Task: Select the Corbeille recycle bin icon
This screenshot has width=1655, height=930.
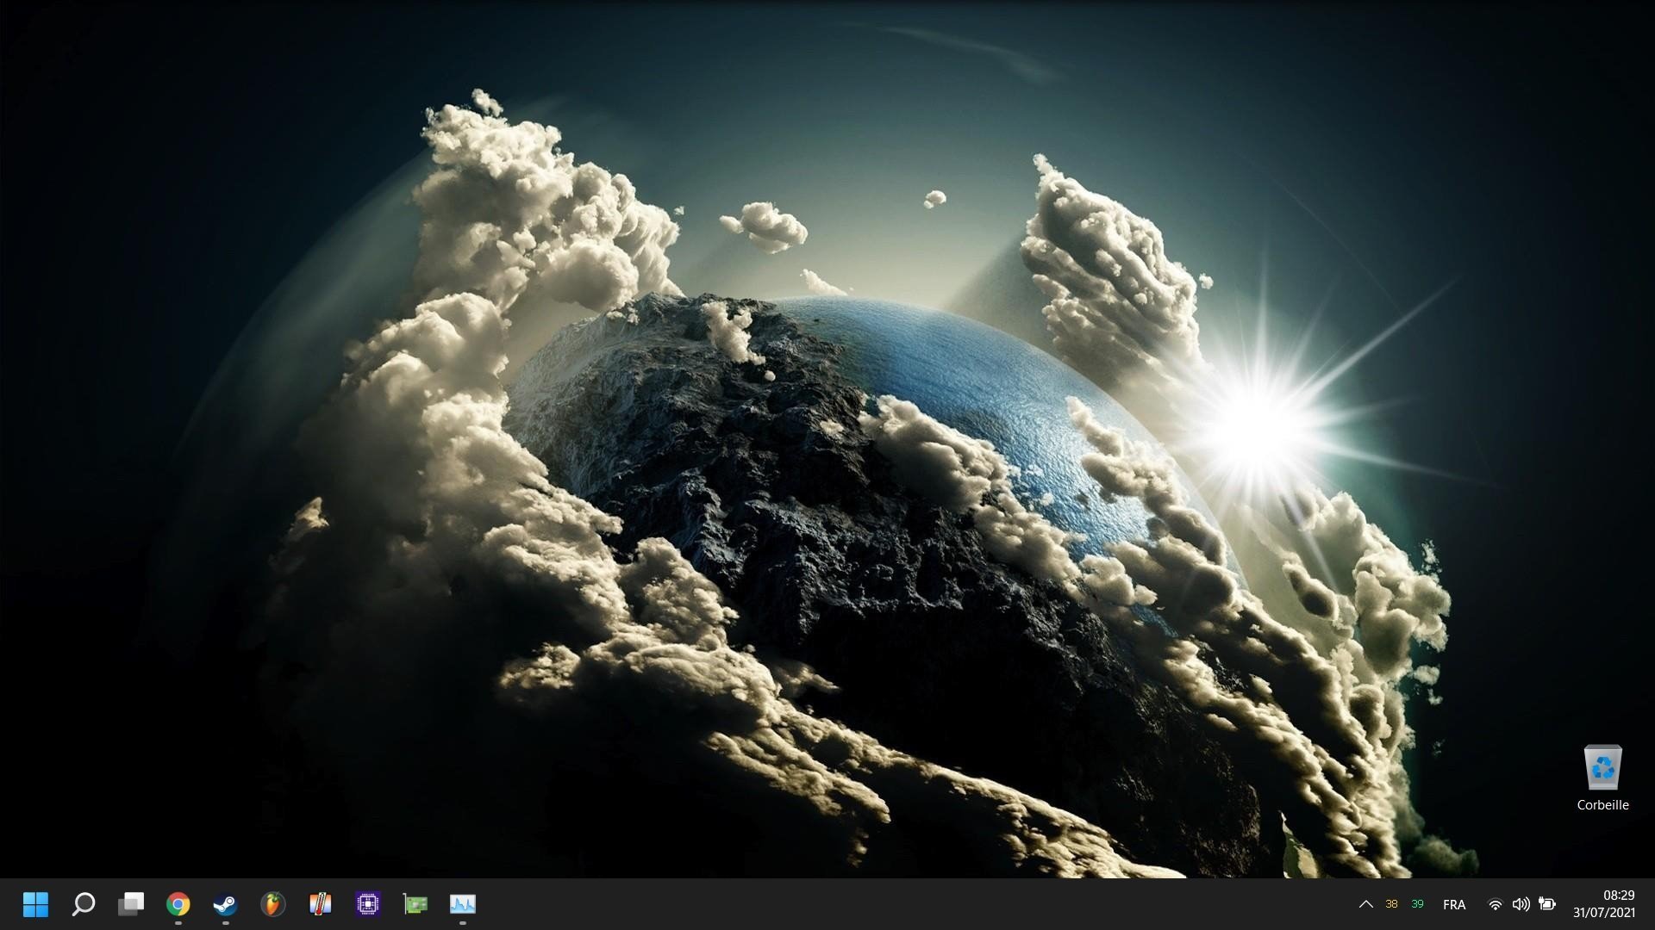Action: [1602, 767]
